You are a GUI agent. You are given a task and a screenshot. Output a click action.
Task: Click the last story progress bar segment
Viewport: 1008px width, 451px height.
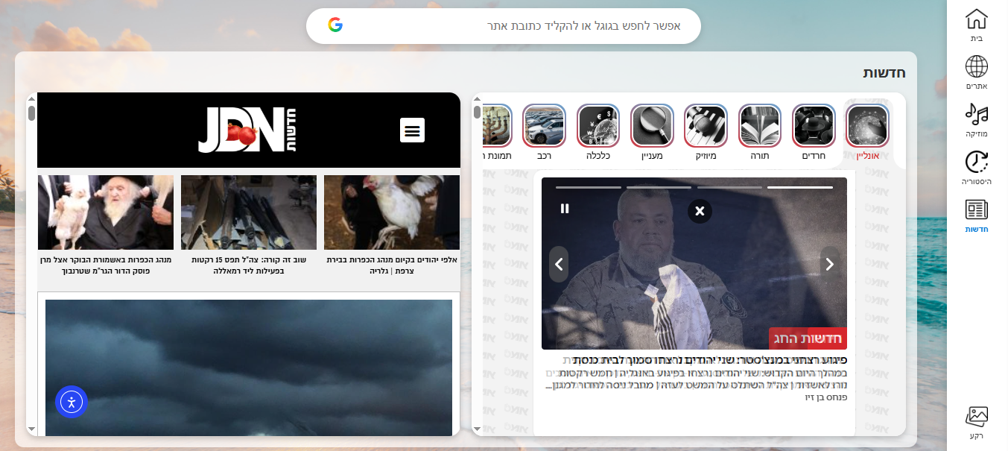point(588,187)
